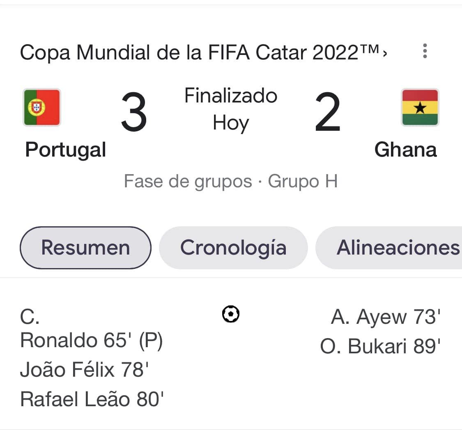Select O. Bukari 89' goal entry

click(380, 346)
